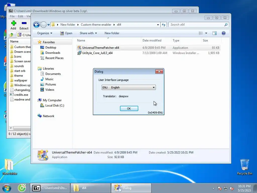Open File menu in 7-Zip
This screenshot has width=257, height=193.
[x=12, y=16]
